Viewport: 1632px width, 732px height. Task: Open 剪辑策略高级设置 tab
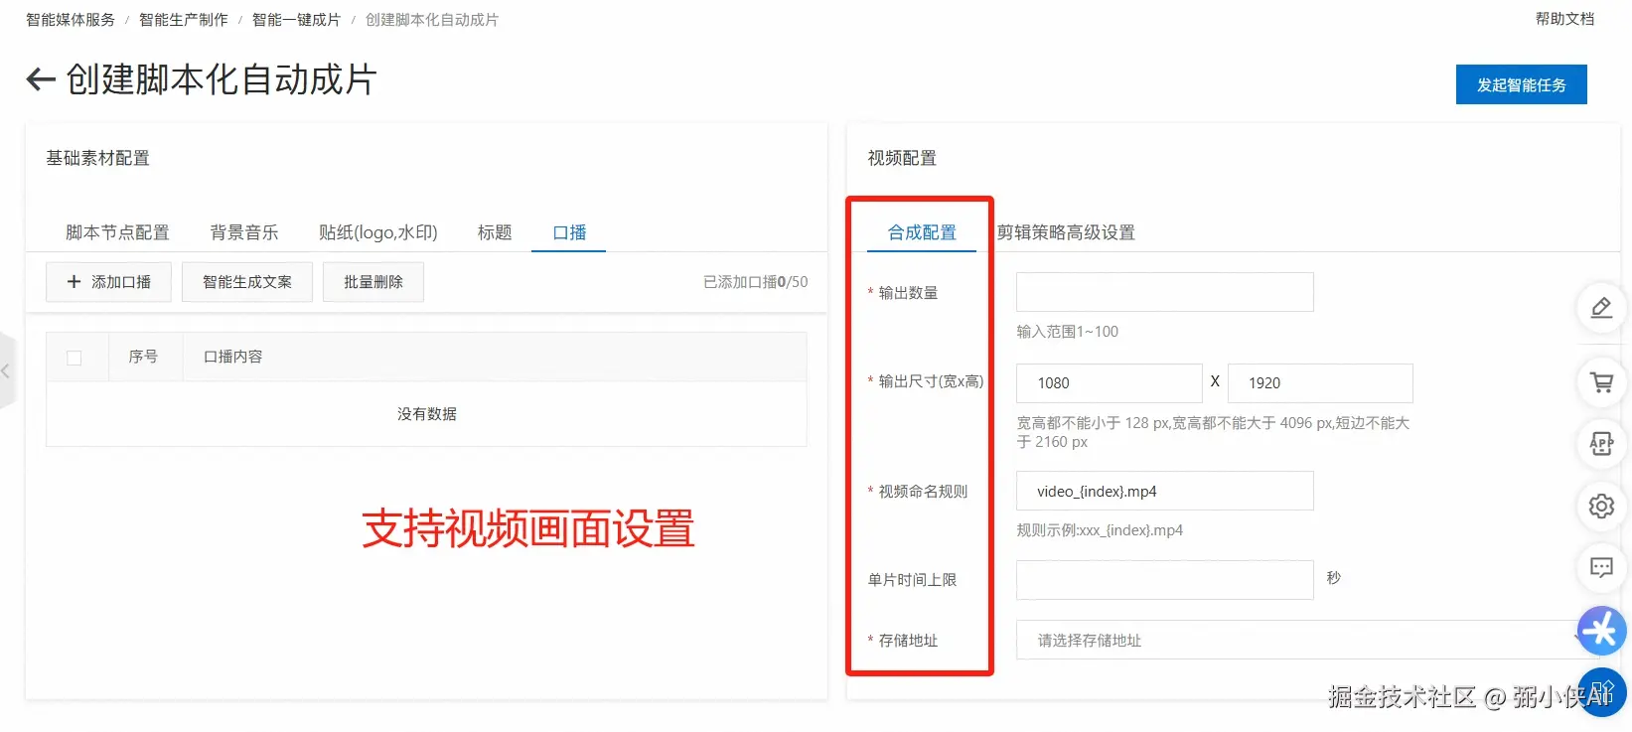coord(1066,232)
